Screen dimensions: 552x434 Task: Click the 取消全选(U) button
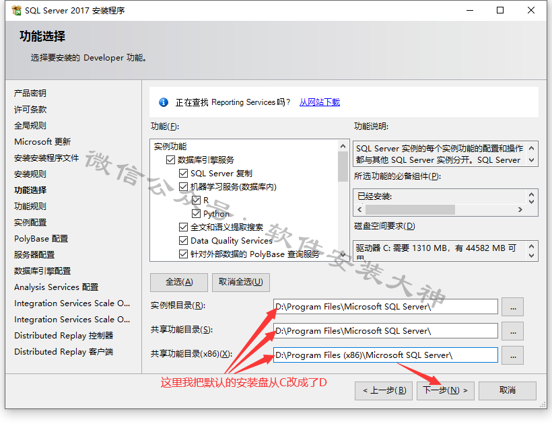pyautogui.click(x=241, y=283)
